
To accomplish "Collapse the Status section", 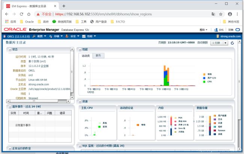I will point(10,50).
